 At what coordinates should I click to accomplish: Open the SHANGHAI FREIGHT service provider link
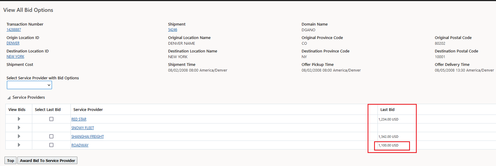pyautogui.click(x=87, y=137)
